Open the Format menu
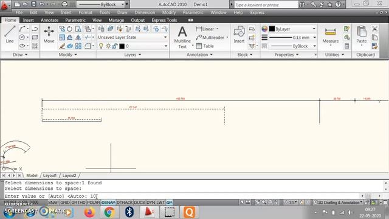The width and height of the screenshot is (389, 219). [x=85, y=12]
